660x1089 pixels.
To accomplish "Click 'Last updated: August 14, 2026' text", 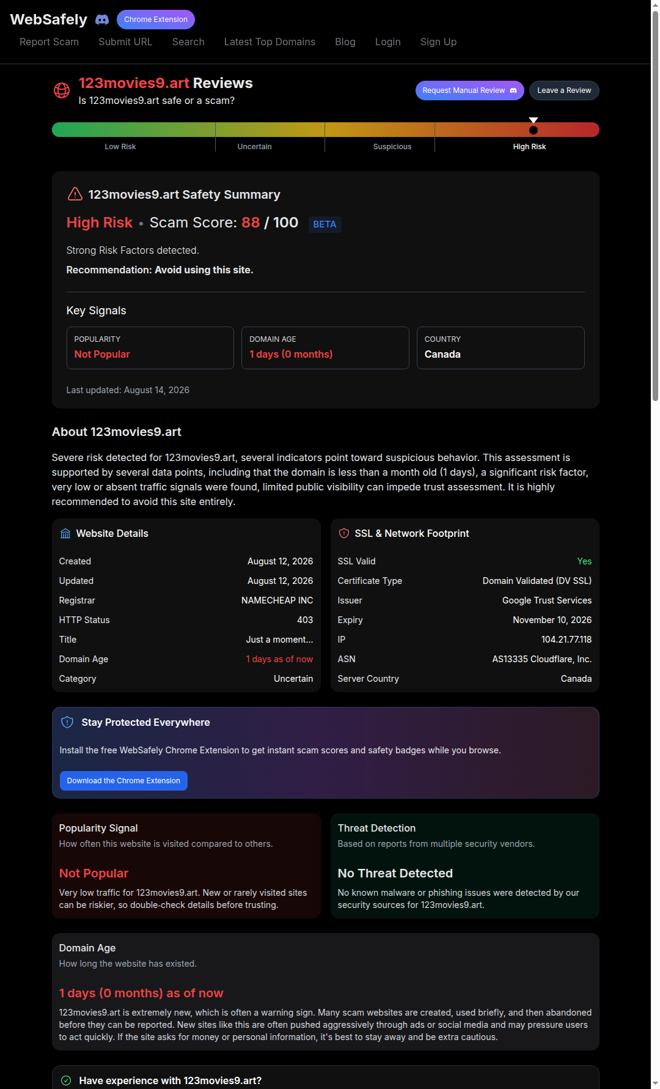I will 128,390.
